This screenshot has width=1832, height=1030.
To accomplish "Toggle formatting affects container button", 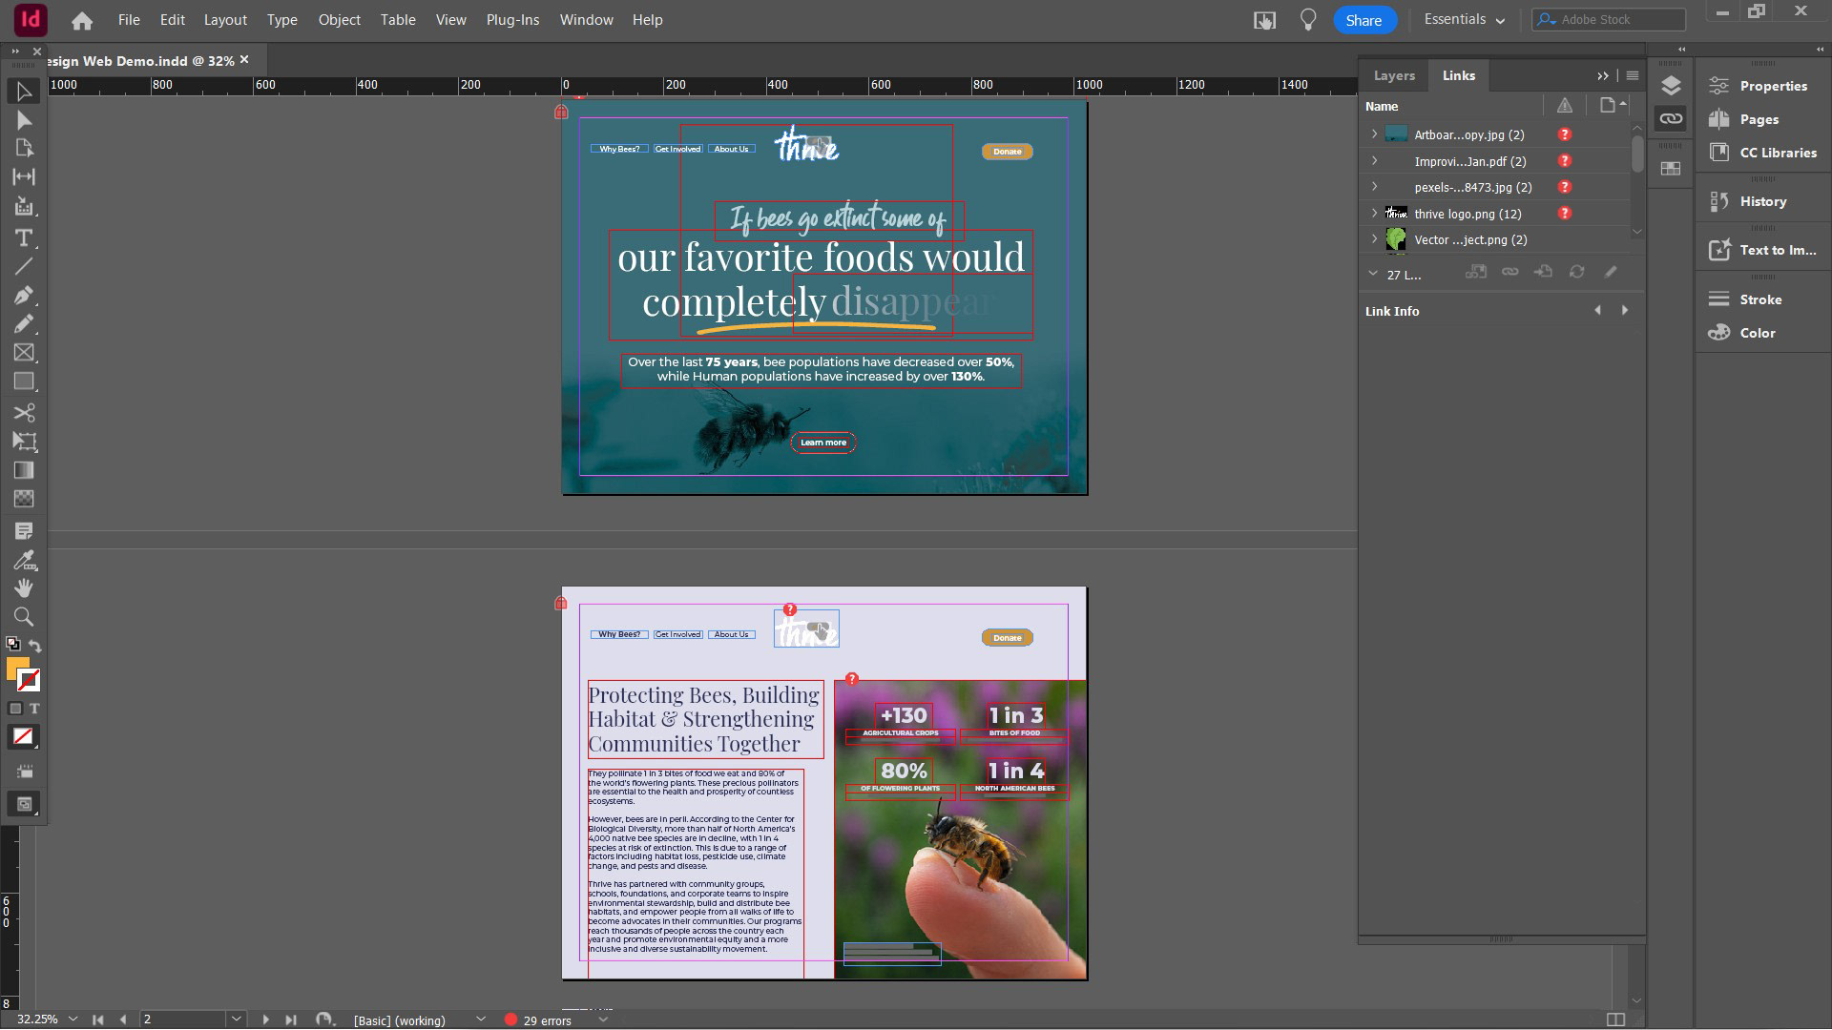I will (15, 709).
